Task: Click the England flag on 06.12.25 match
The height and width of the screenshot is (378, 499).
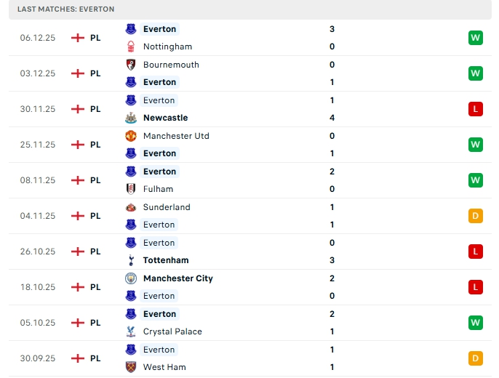Action: [x=78, y=37]
